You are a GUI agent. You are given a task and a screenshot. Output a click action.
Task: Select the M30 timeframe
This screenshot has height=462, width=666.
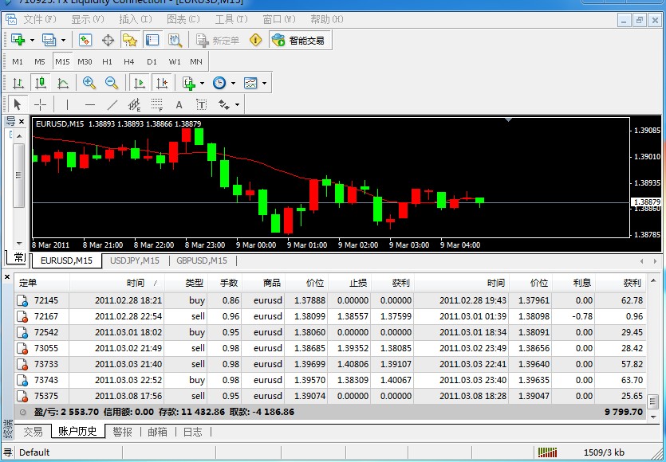[85, 61]
